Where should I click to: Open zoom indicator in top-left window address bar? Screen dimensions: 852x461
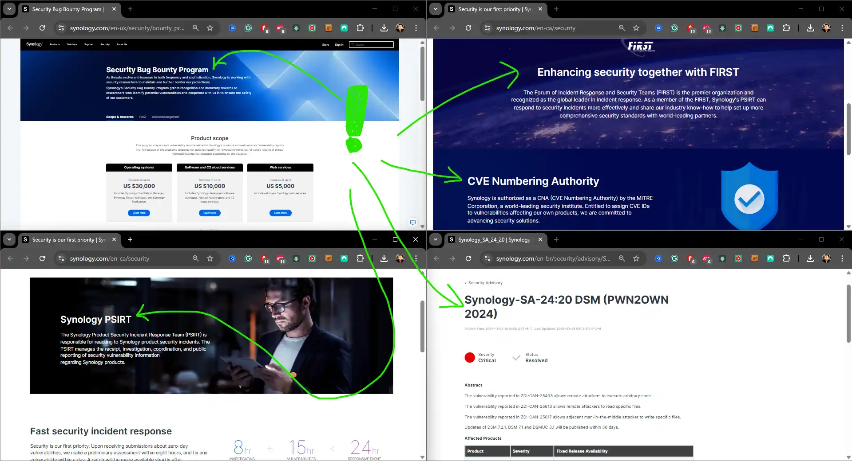coord(195,28)
